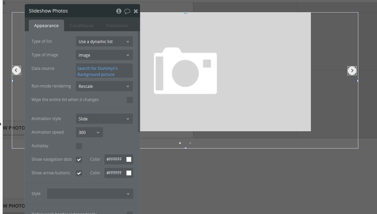The height and width of the screenshot is (214, 377).
Task: Switch to the Transitions tab
Action: pyautogui.click(x=117, y=26)
